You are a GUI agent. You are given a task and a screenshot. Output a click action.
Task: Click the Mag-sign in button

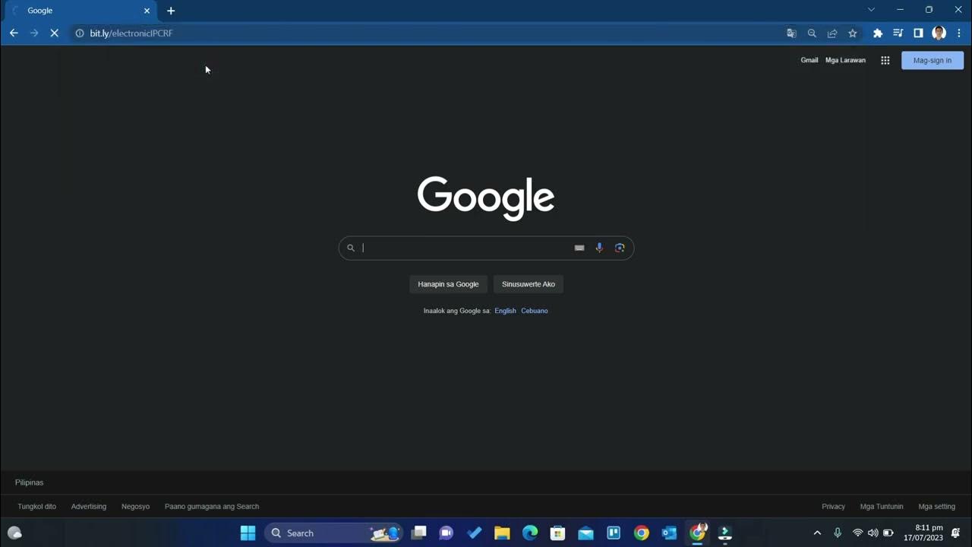[933, 60]
